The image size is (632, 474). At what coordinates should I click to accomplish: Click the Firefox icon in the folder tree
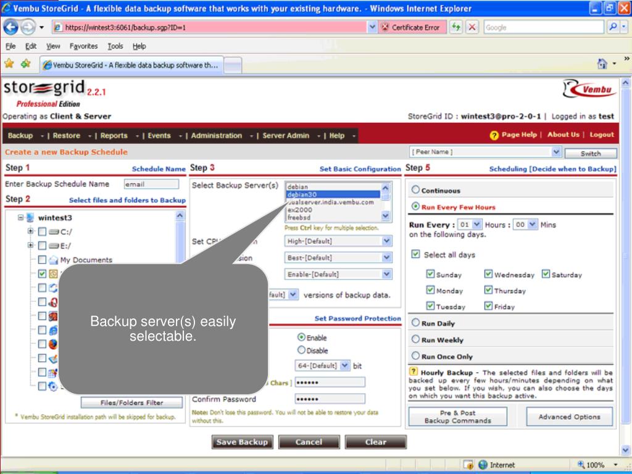53,344
